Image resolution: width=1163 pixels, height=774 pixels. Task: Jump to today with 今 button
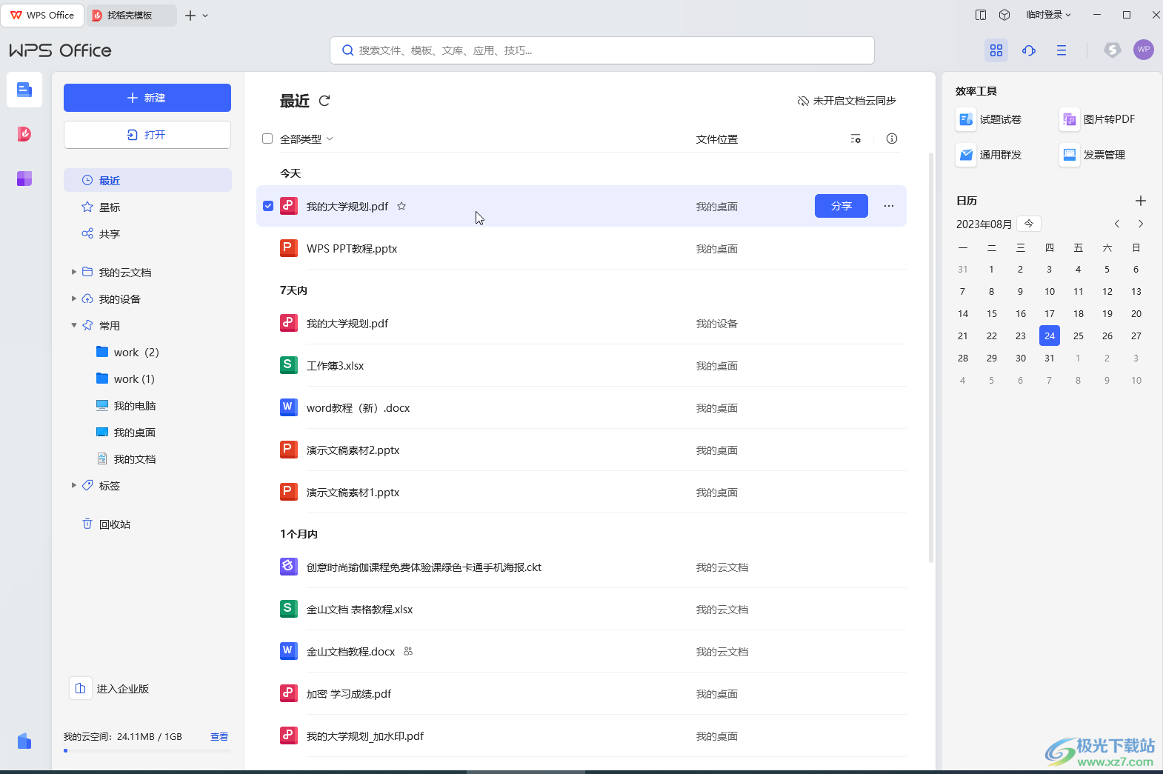pos(1029,224)
